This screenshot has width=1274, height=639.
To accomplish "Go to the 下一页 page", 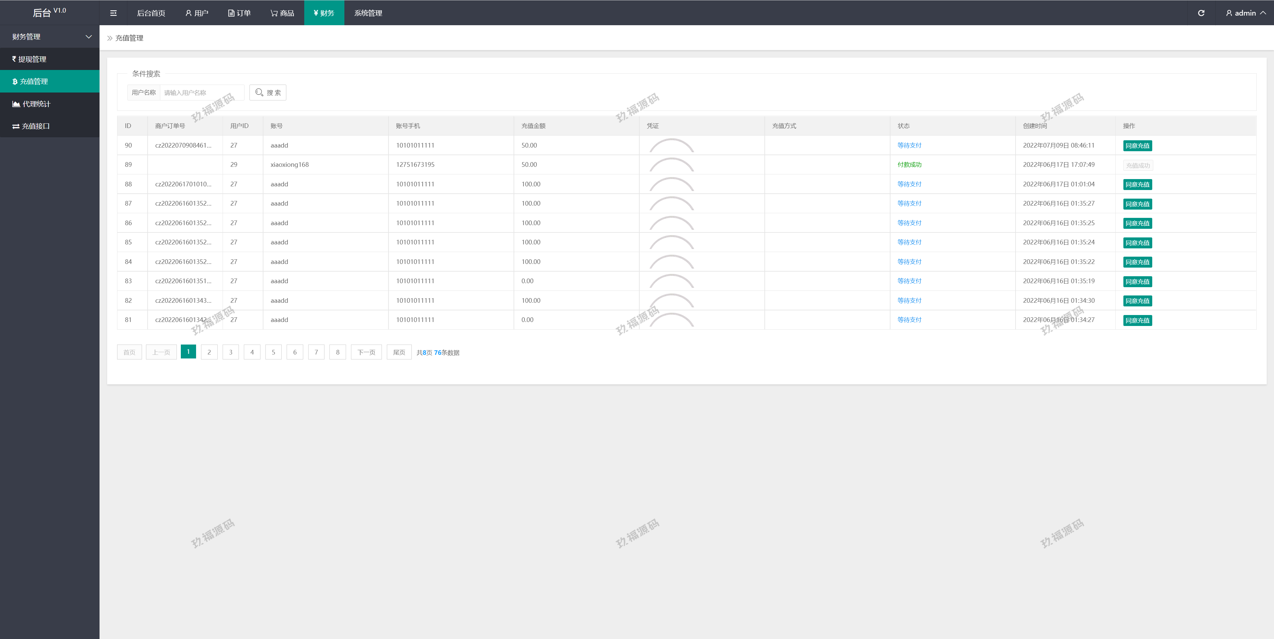I will click(366, 352).
